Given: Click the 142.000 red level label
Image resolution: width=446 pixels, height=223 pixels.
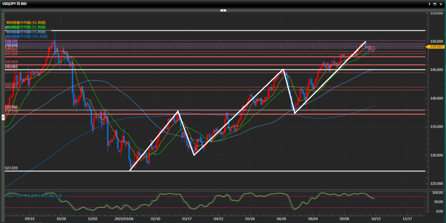Looking at the screenshot, I should [11, 84].
